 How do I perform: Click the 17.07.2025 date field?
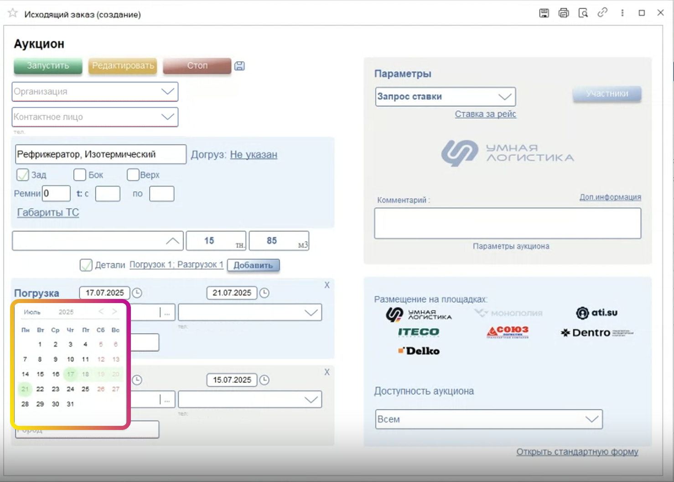105,293
